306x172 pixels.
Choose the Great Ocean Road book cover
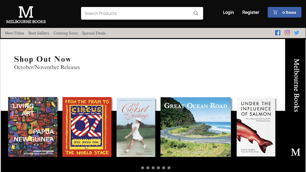point(196,127)
